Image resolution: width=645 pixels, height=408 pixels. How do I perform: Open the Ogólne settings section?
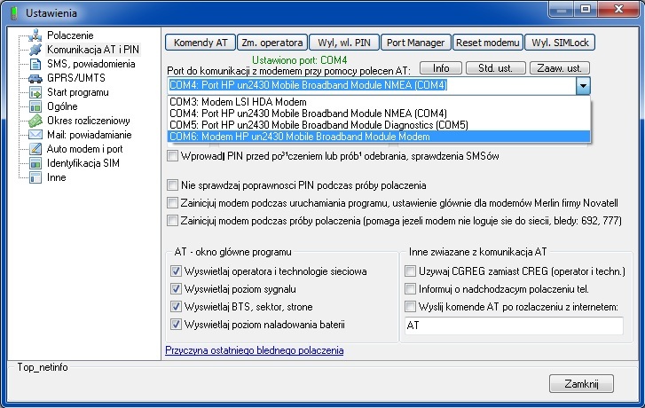click(62, 106)
